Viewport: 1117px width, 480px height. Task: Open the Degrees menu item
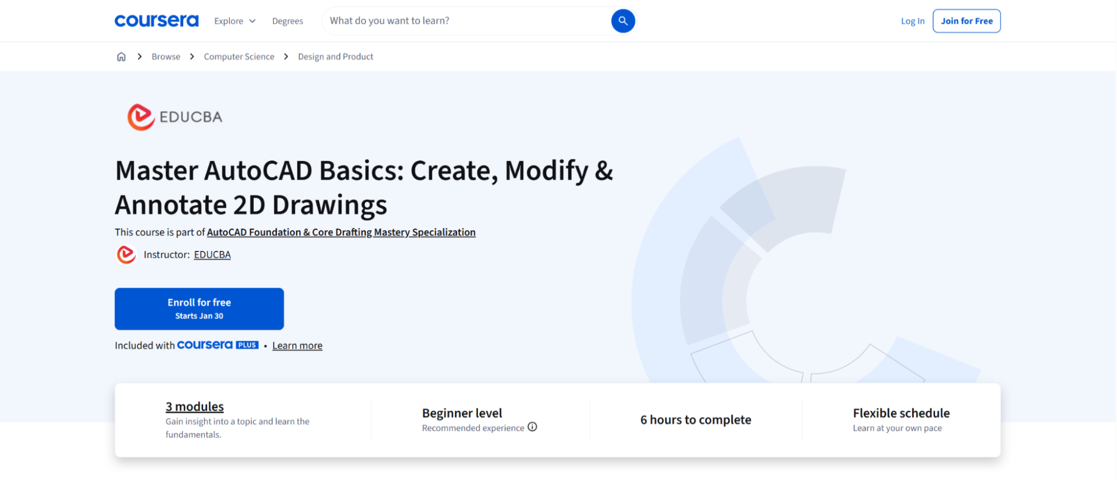288,21
